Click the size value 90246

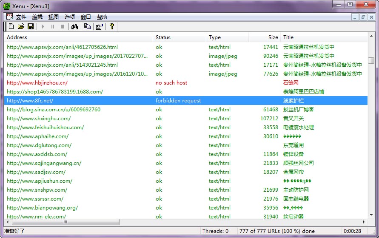[271, 56]
